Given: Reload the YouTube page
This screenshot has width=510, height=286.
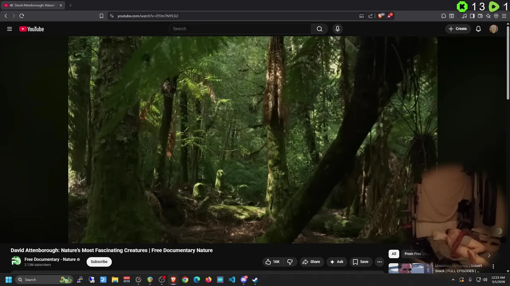Looking at the screenshot, I should pos(22,16).
